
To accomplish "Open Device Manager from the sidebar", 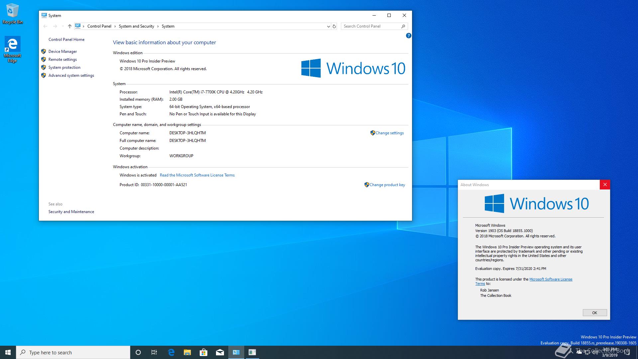I will (62, 52).
